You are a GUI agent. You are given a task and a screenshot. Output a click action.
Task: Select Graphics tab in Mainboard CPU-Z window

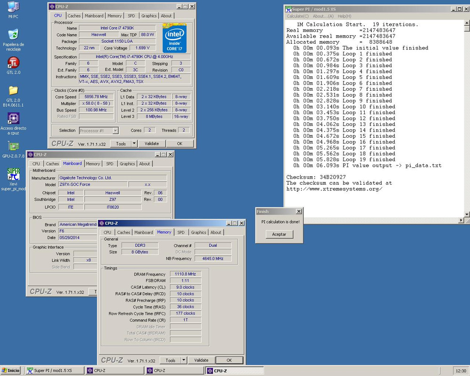[127, 164]
